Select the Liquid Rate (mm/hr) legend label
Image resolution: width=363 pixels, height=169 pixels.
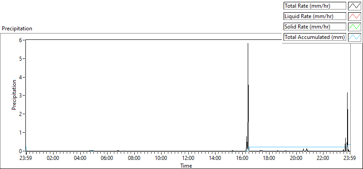pyautogui.click(x=315, y=16)
